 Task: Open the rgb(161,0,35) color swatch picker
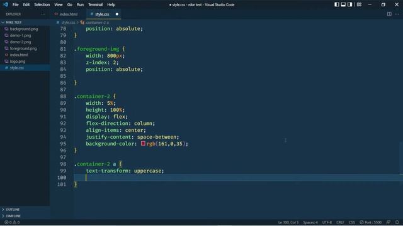pos(143,144)
